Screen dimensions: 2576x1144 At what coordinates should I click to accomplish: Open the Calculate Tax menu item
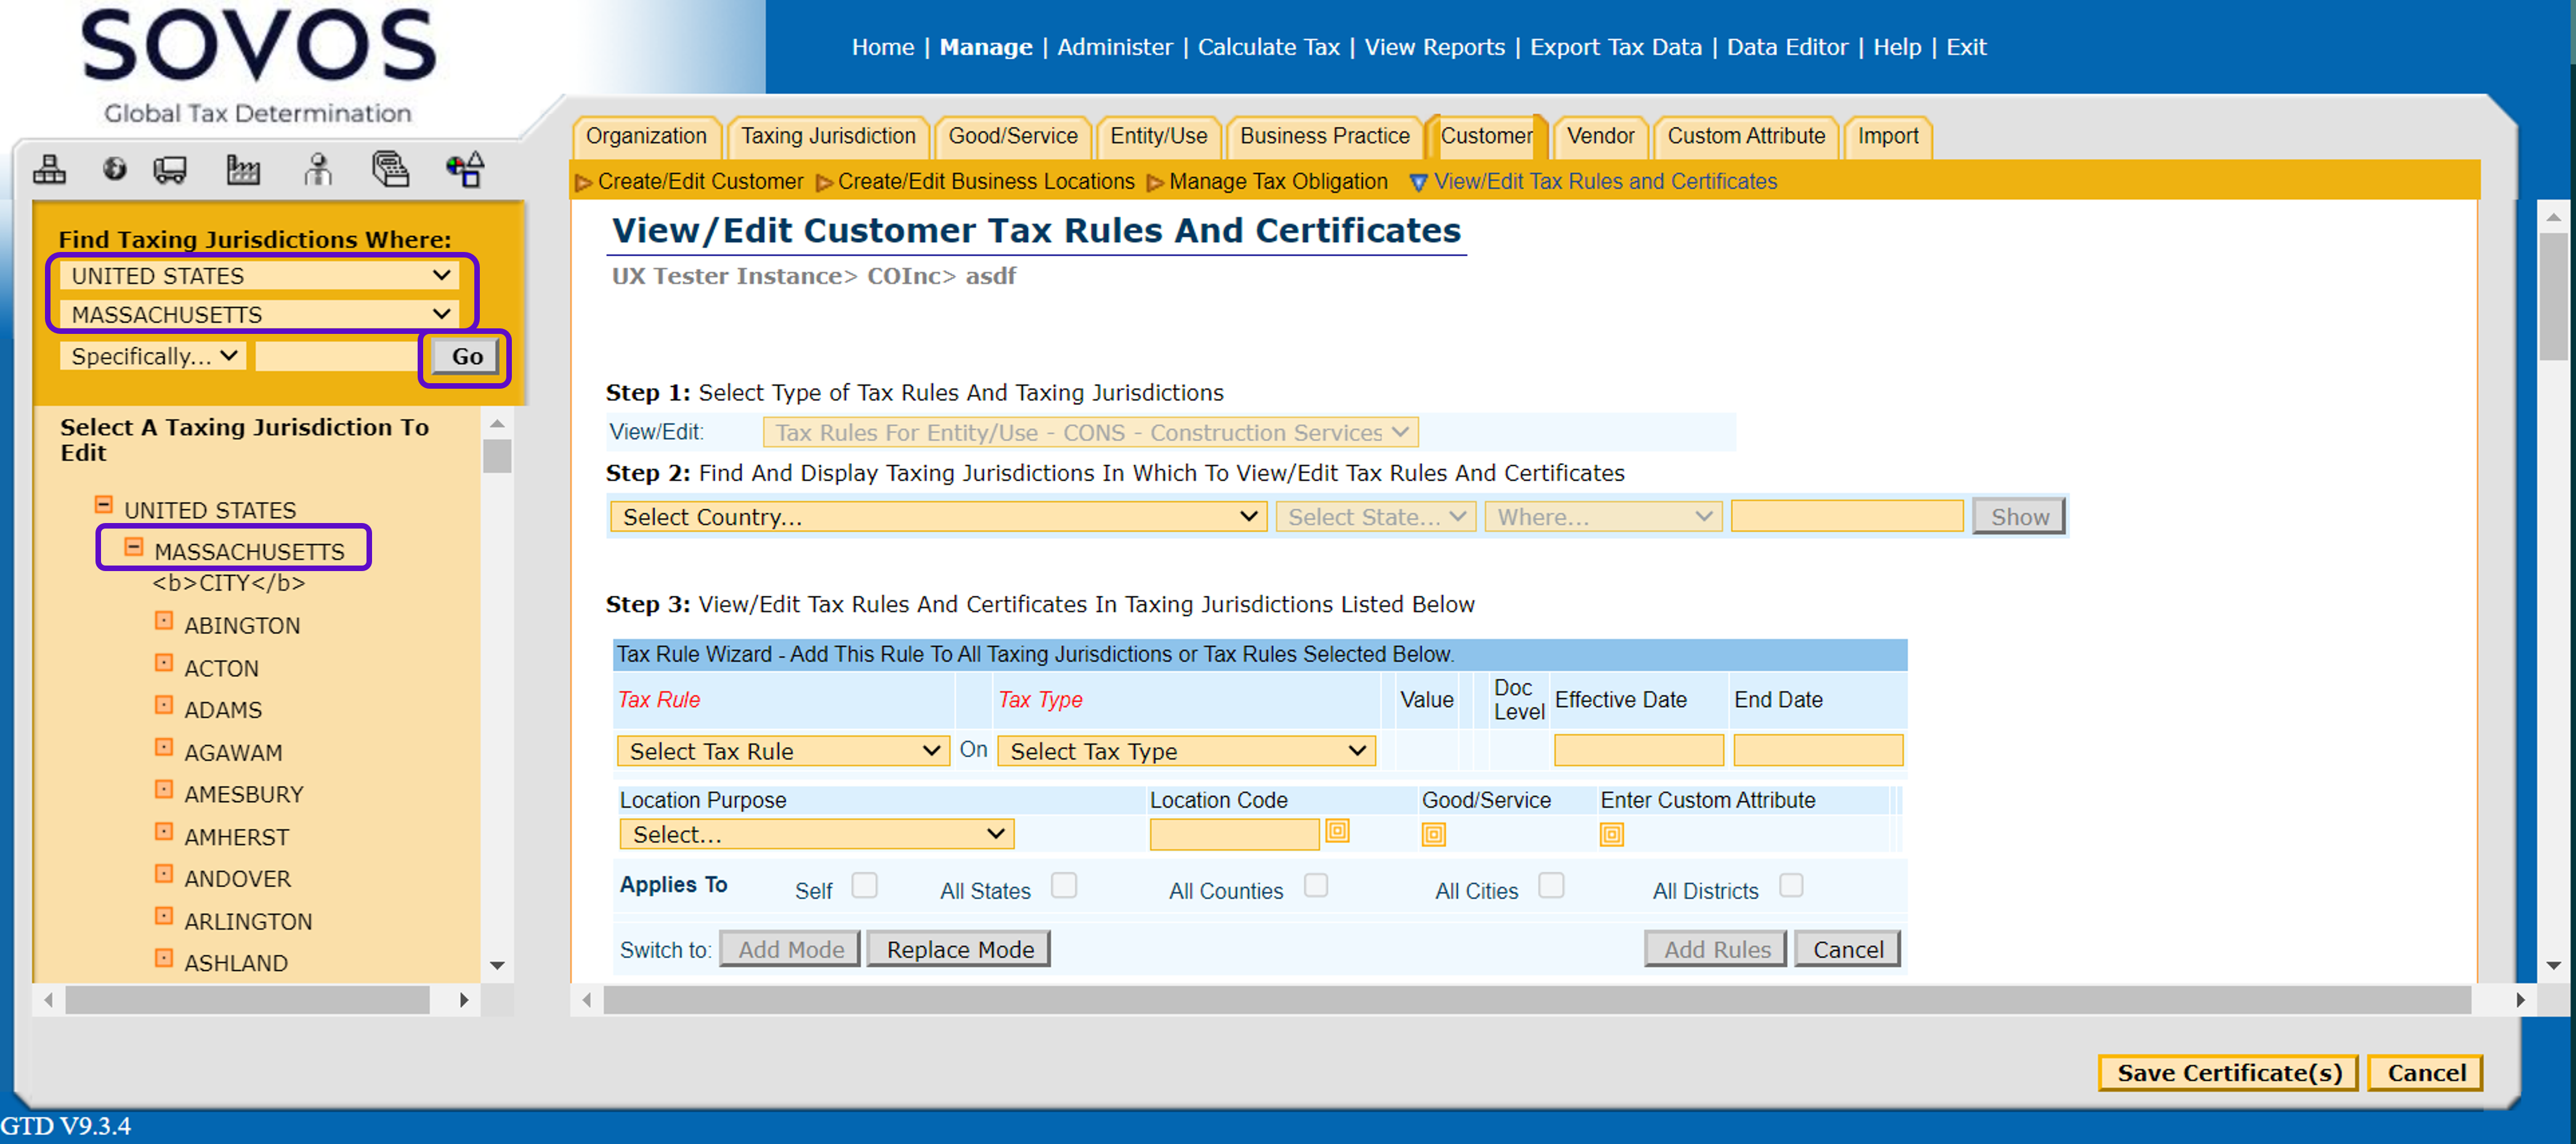pyautogui.click(x=1268, y=47)
